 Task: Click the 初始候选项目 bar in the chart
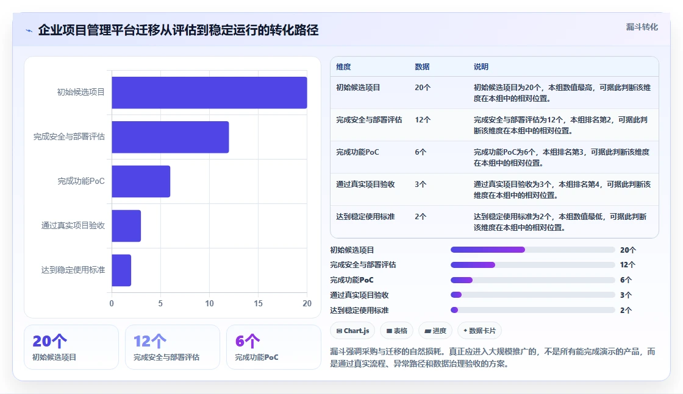(210, 93)
